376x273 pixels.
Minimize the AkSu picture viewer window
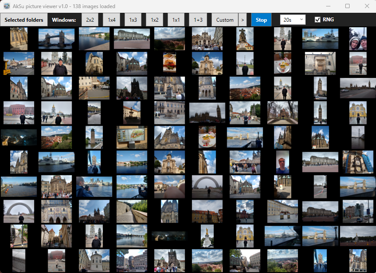(328, 6)
